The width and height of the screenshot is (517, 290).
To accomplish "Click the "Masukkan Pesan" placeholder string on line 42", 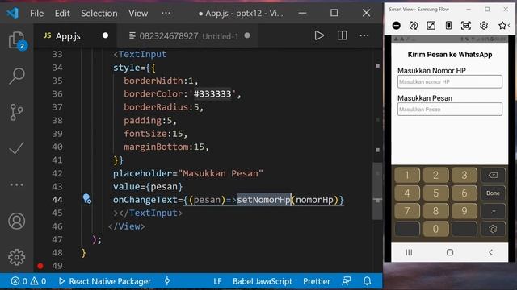I will (x=221, y=173).
